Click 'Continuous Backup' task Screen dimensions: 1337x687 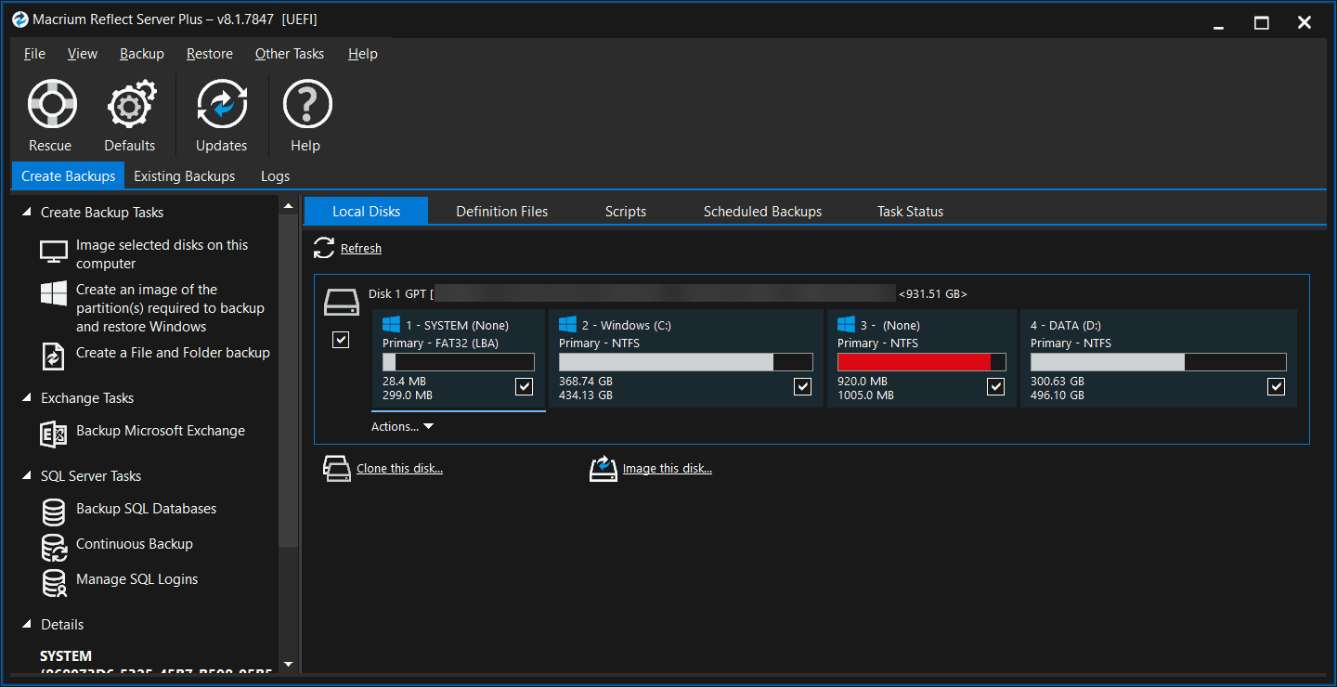tap(135, 544)
